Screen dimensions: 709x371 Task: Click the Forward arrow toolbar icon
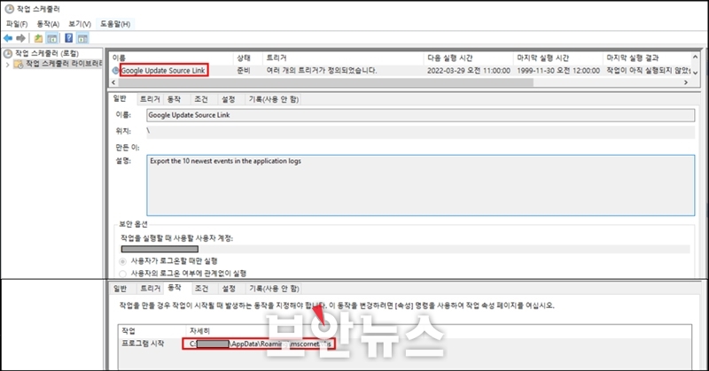(x=20, y=38)
